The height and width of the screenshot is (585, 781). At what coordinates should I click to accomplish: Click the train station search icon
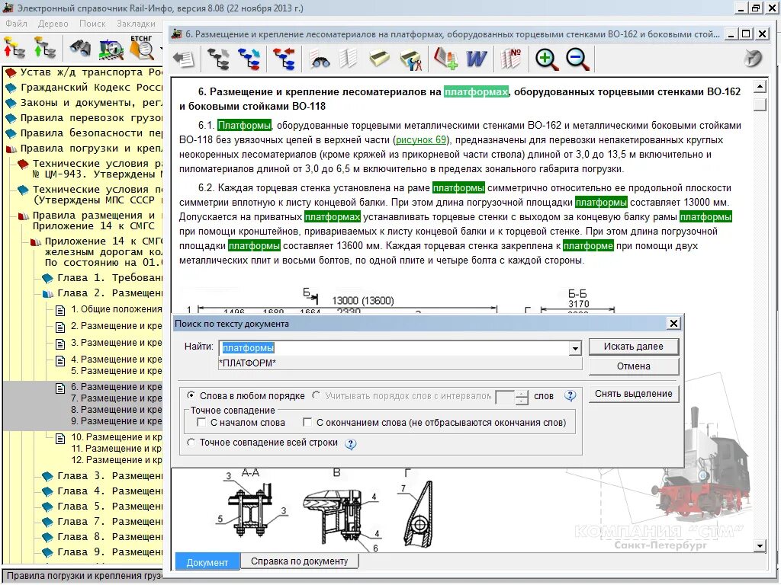pyautogui.click(x=111, y=48)
